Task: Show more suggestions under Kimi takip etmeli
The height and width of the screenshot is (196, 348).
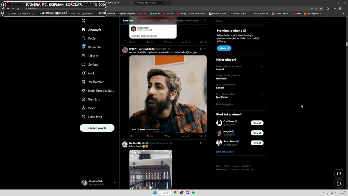Action: 225,152
